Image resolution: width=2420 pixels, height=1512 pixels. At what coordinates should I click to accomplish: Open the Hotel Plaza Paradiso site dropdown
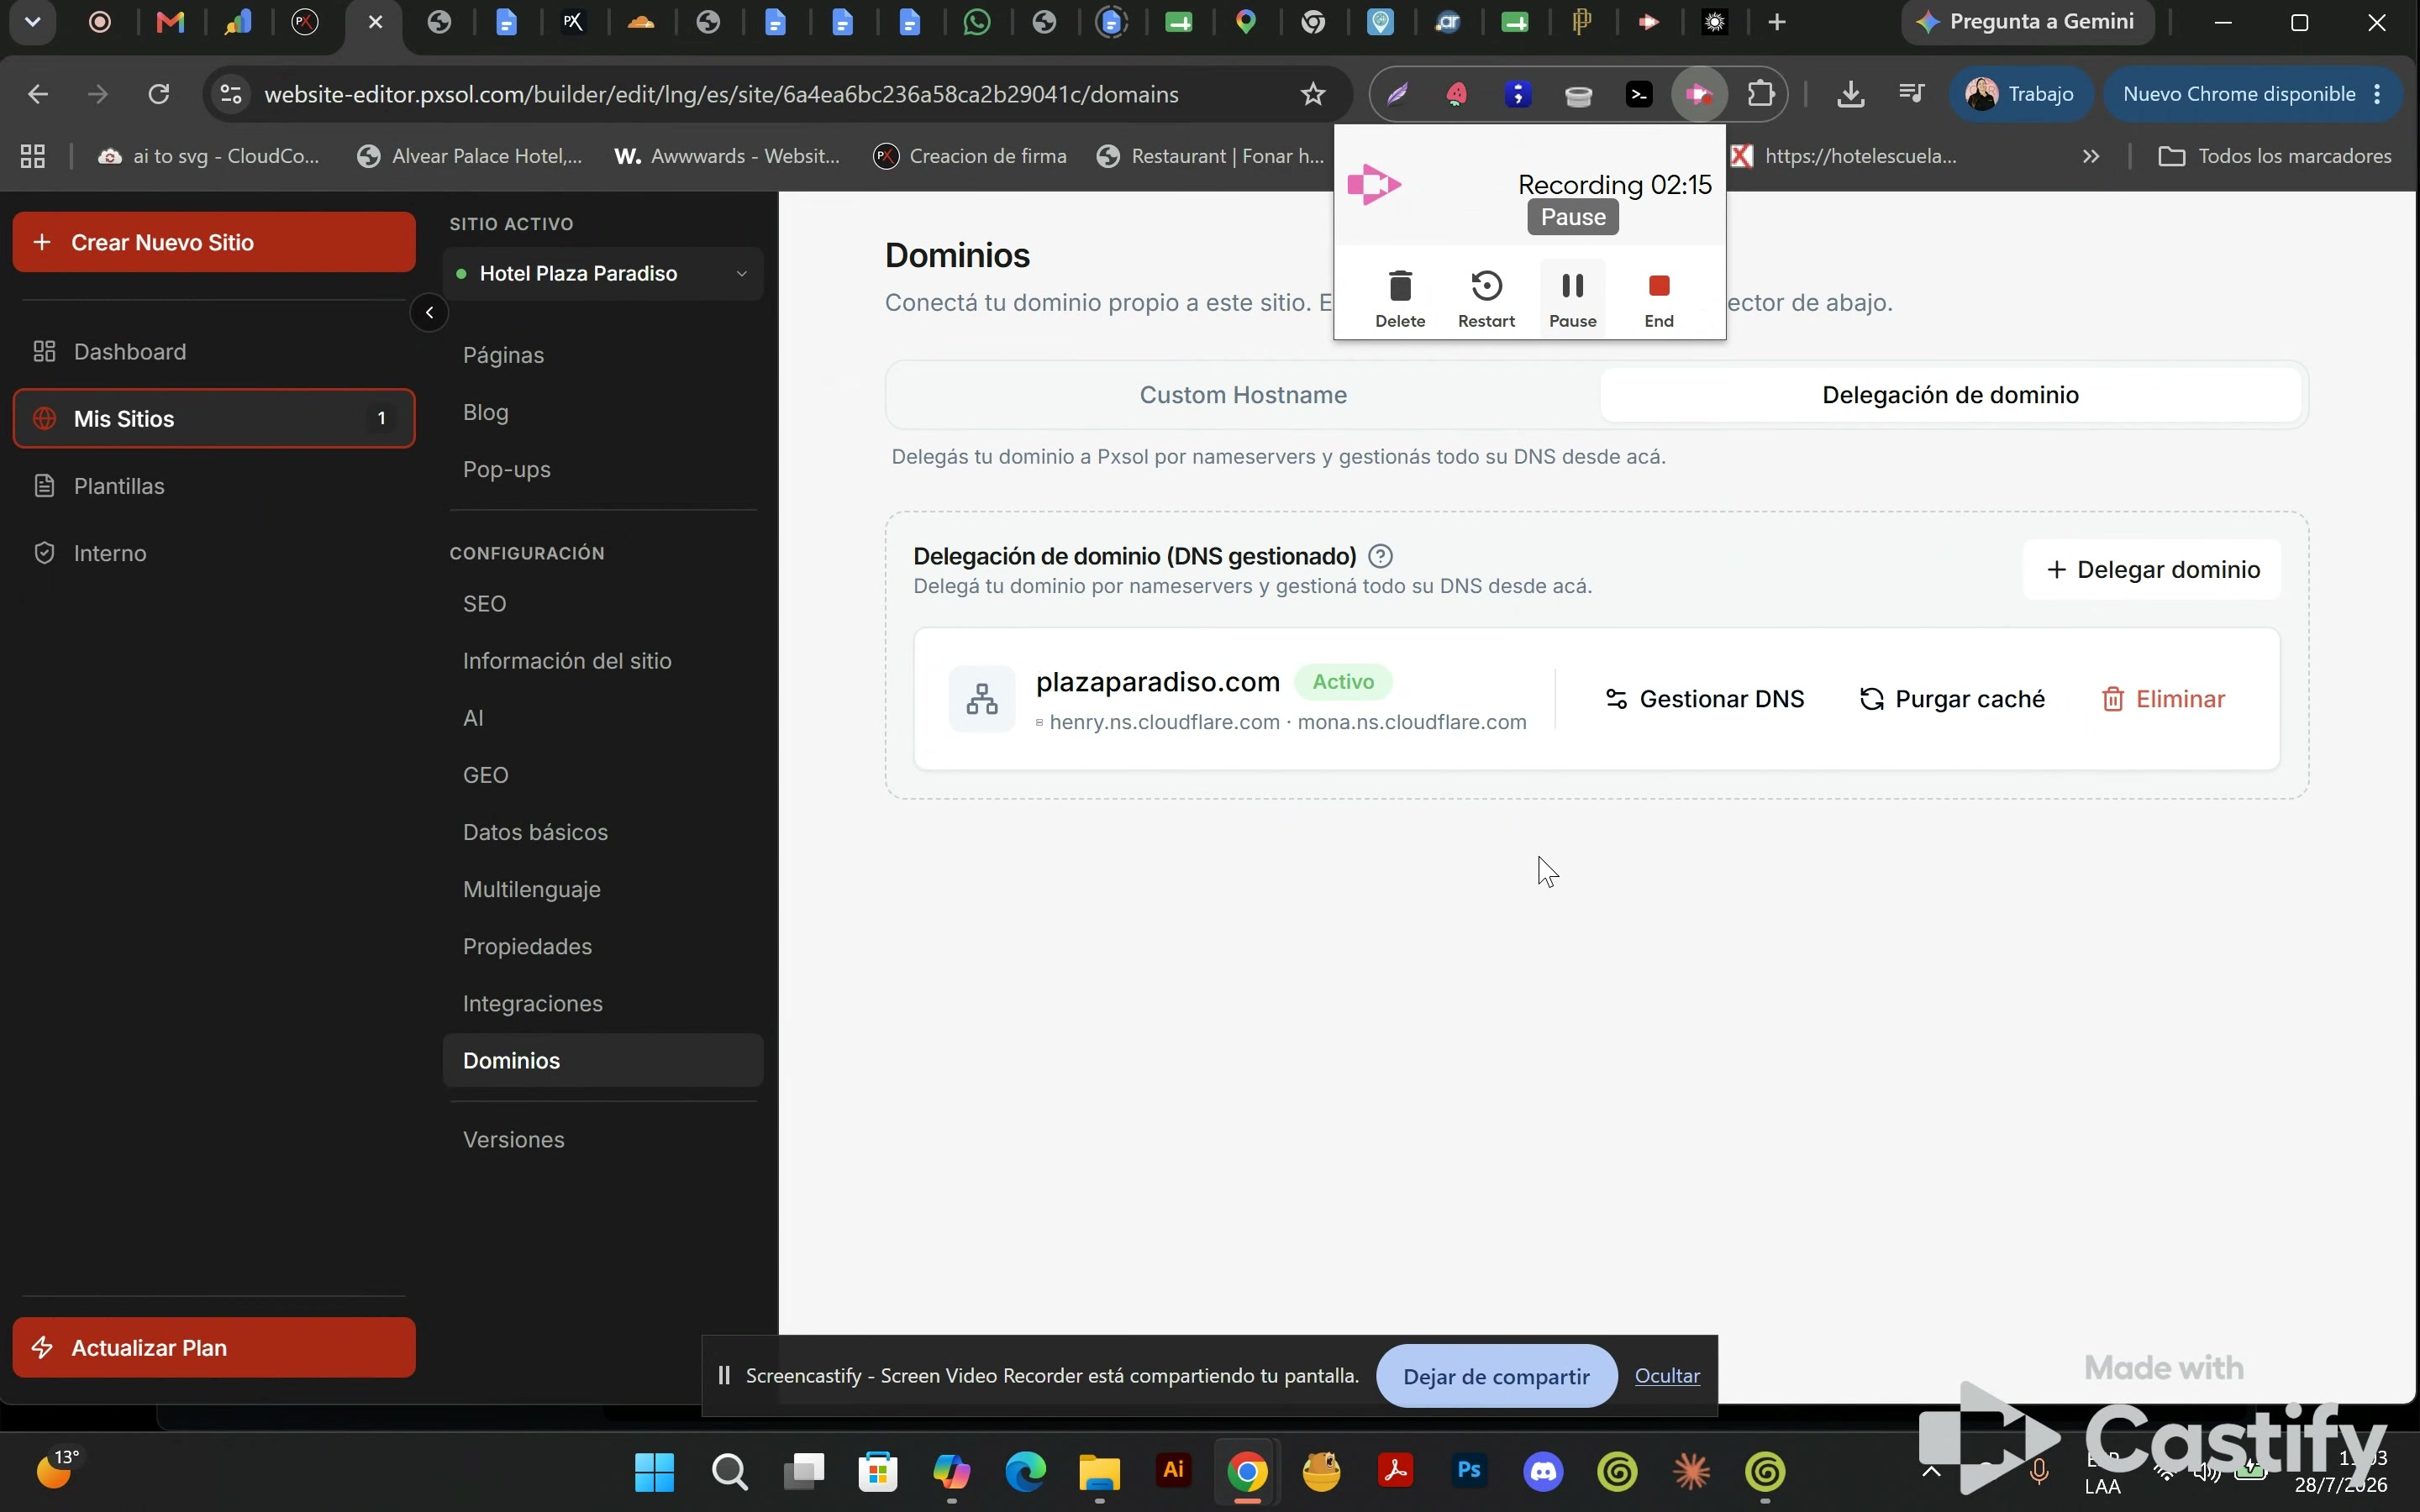(603, 274)
